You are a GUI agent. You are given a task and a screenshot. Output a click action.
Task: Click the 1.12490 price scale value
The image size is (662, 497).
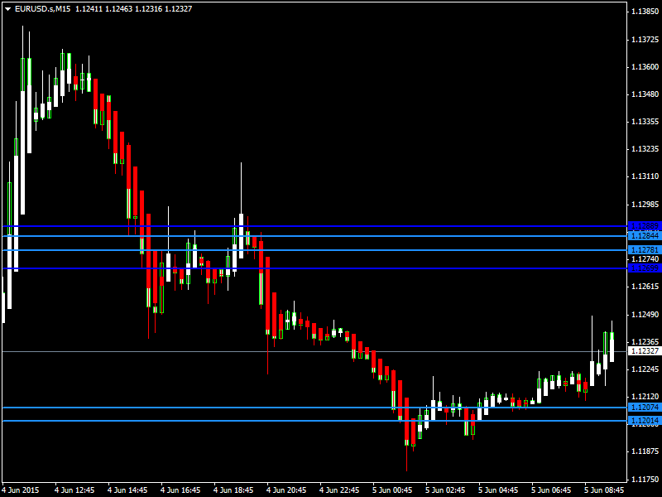pyautogui.click(x=645, y=314)
